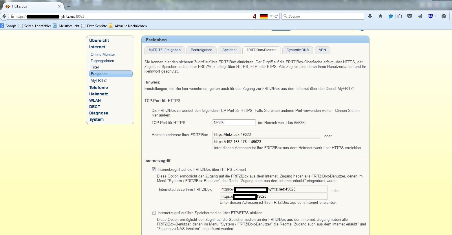The height and width of the screenshot is (235, 452).
Task: Collapse the Internet sidebar section
Action: pos(97,47)
